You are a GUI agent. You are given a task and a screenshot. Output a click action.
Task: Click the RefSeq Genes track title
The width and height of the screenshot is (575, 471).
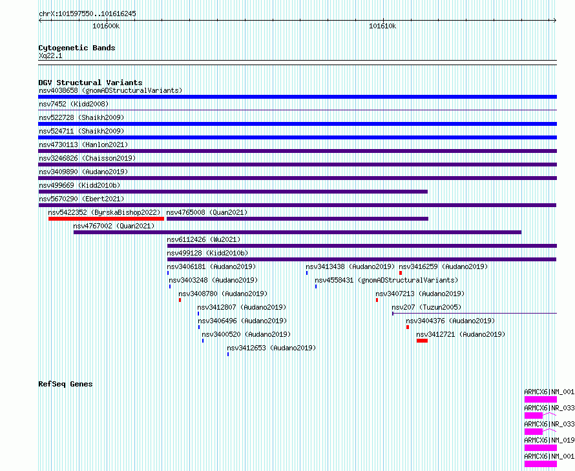(65, 384)
